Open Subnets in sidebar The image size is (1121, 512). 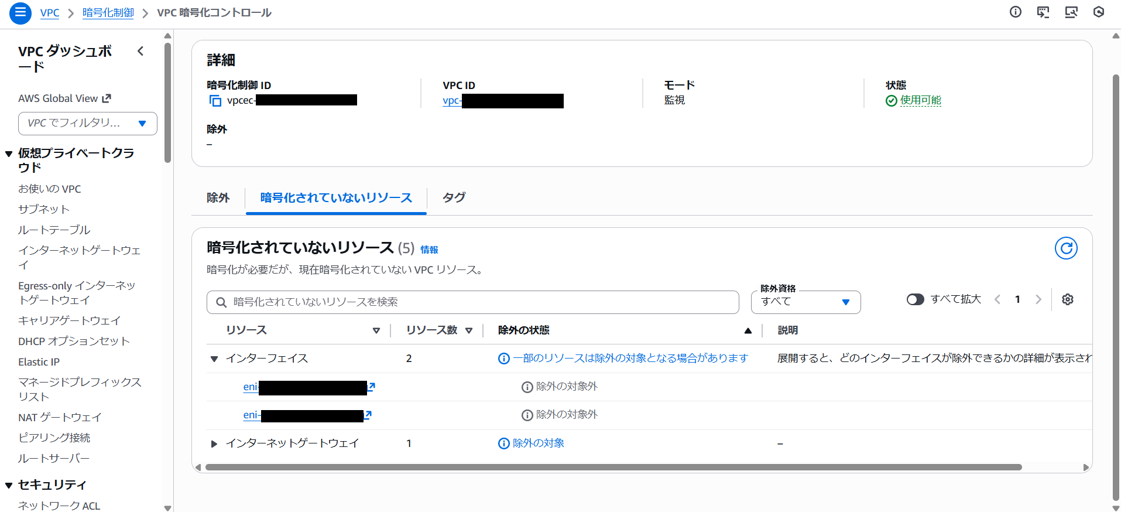click(x=44, y=209)
